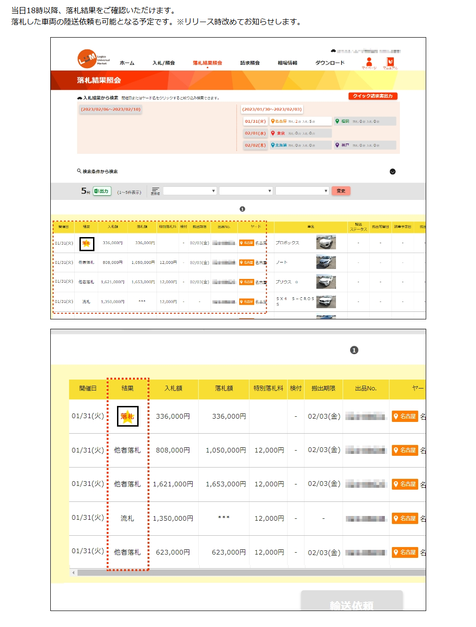Open the second sort dropdown
The image size is (476, 627).
point(246,191)
